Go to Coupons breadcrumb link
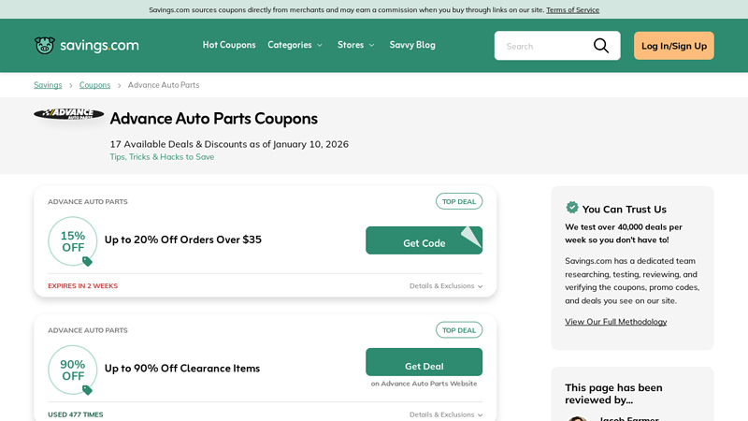Image resolution: width=748 pixels, height=421 pixels. [94, 85]
